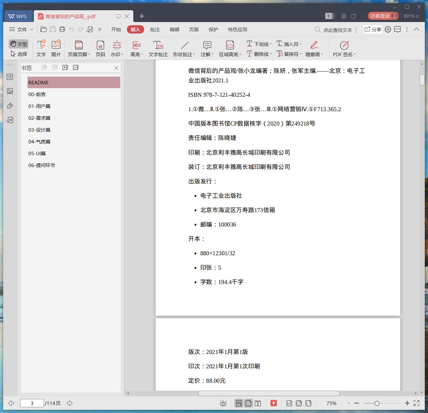Use the replace caret (替换符) tool
Screen dimensions: 428x413
[289, 54]
